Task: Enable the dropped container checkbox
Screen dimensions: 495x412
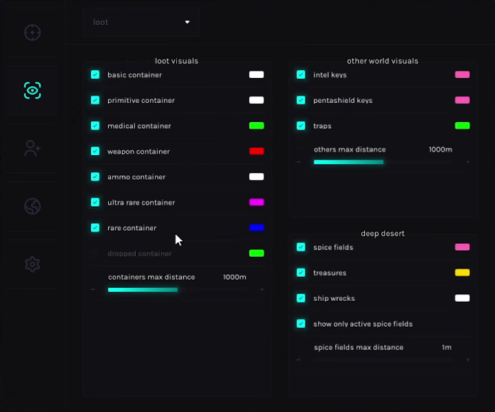Action: pyautogui.click(x=95, y=253)
